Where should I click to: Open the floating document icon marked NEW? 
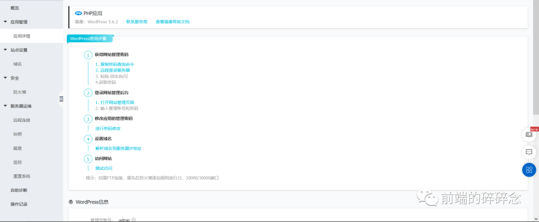pyautogui.click(x=529, y=134)
